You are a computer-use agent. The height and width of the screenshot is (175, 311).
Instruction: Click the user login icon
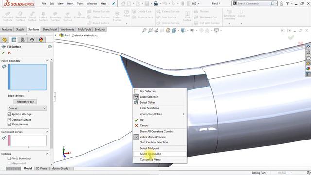(x=281, y=3)
